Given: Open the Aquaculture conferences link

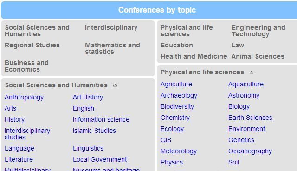Looking at the screenshot, I should pyautogui.click(x=246, y=84).
